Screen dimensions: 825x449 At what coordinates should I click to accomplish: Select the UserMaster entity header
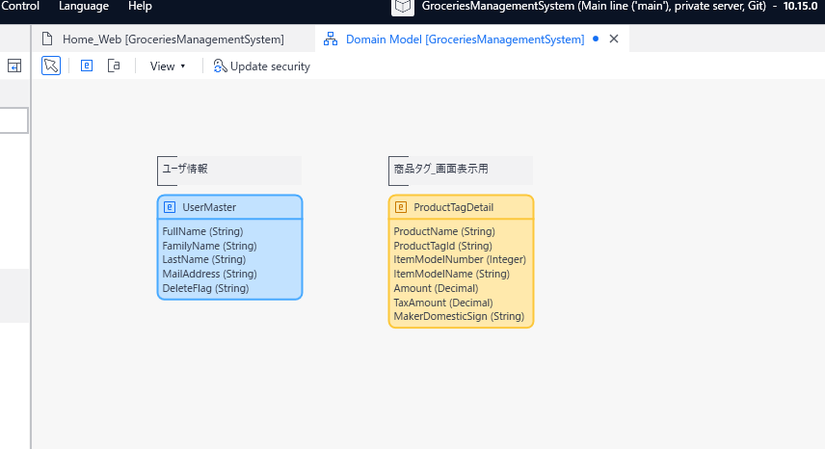(x=230, y=207)
